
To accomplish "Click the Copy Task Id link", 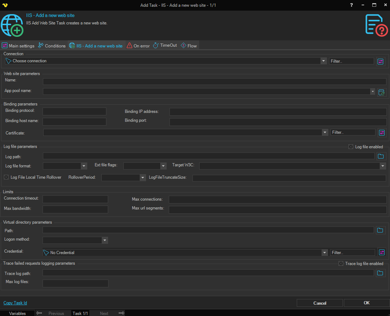I will pyautogui.click(x=15, y=303).
